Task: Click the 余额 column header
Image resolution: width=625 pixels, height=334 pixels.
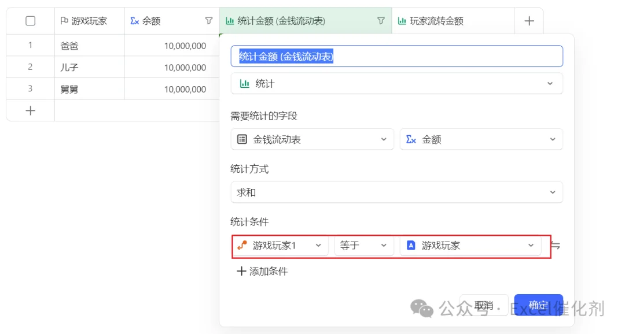Action: (171, 21)
